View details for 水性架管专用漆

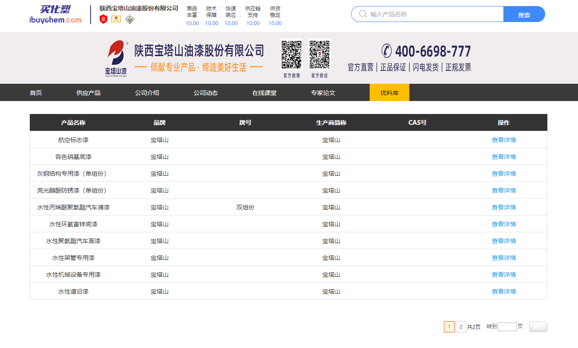click(x=504, y=258)
